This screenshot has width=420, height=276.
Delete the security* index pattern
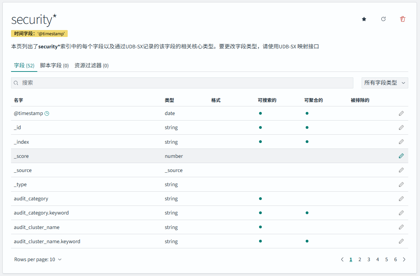(402, 19)
